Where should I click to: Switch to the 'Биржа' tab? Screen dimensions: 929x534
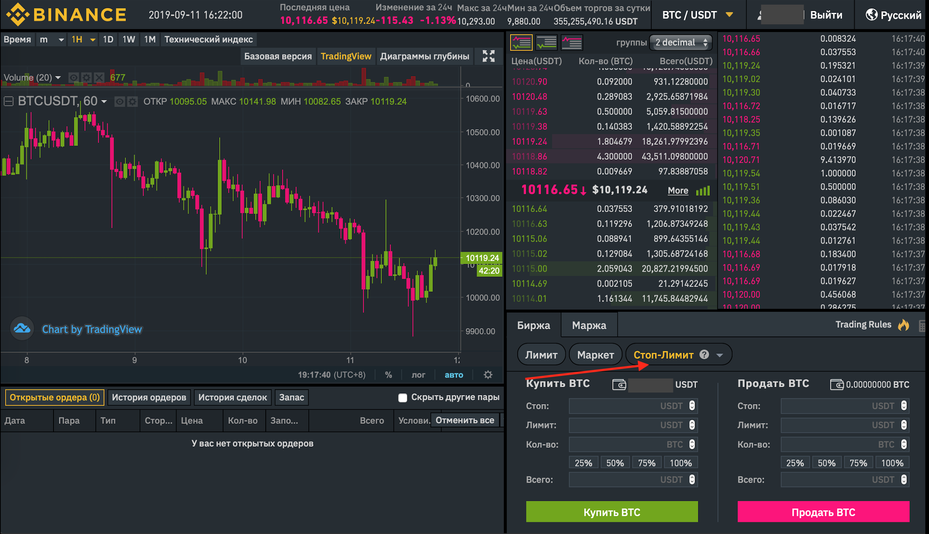coord(533,325)
